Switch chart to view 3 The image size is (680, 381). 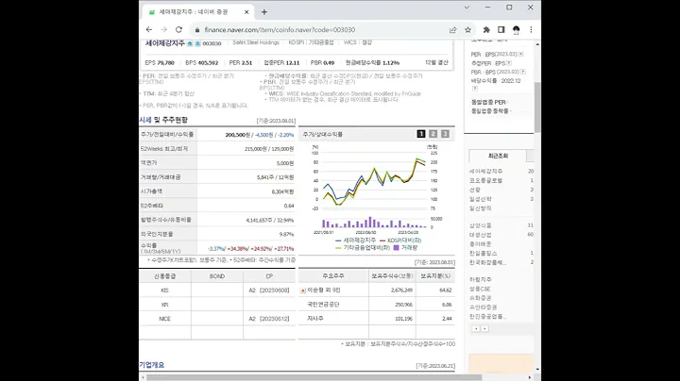click(445, 134)
